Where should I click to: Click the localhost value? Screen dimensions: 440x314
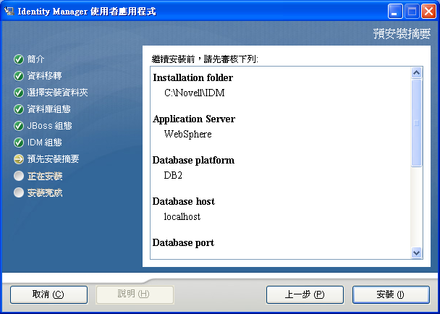182,216
